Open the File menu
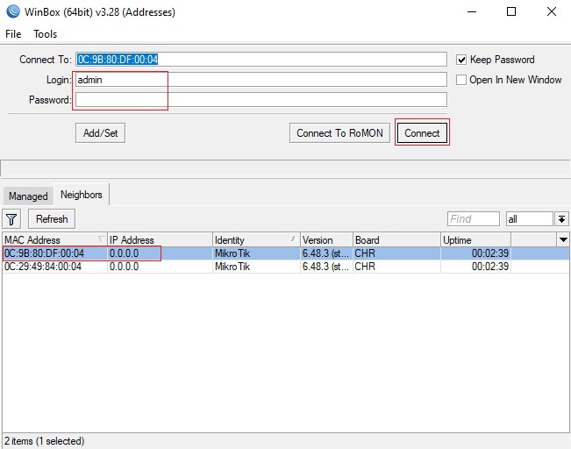571x449 pixels. [x=13, y=34]
